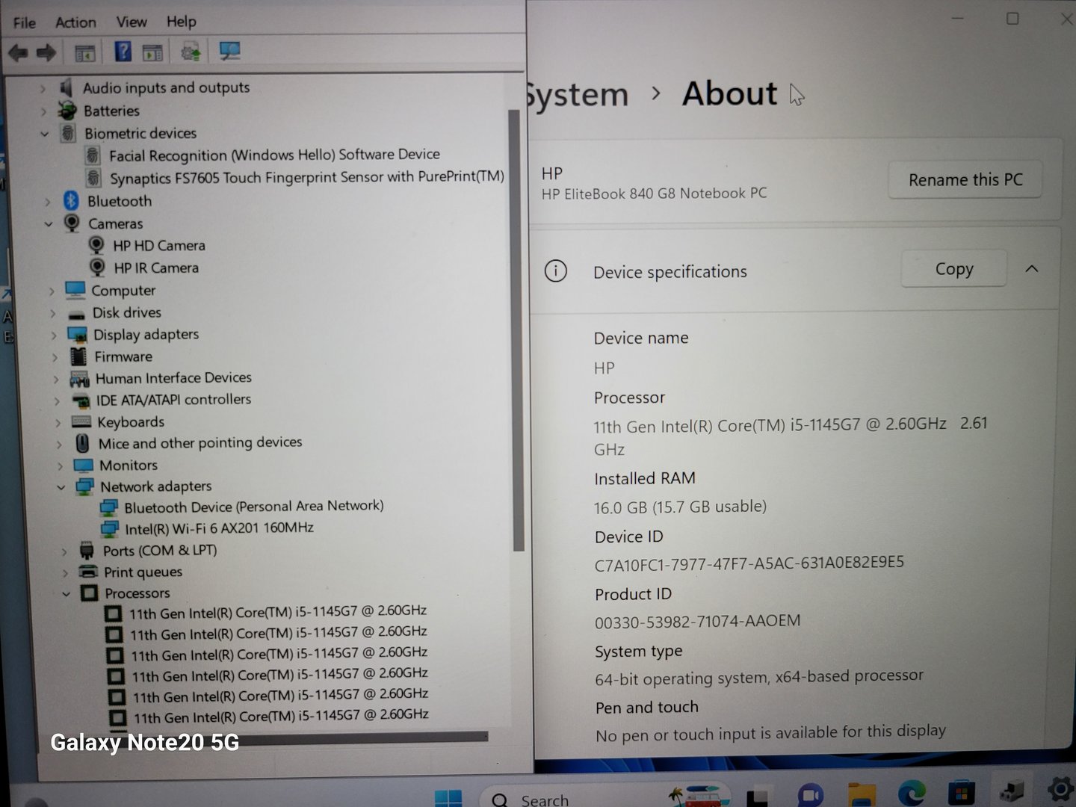1076x807 pixels.
Task: Collapse the Network adapters category
Action: (x=61, y=487)
